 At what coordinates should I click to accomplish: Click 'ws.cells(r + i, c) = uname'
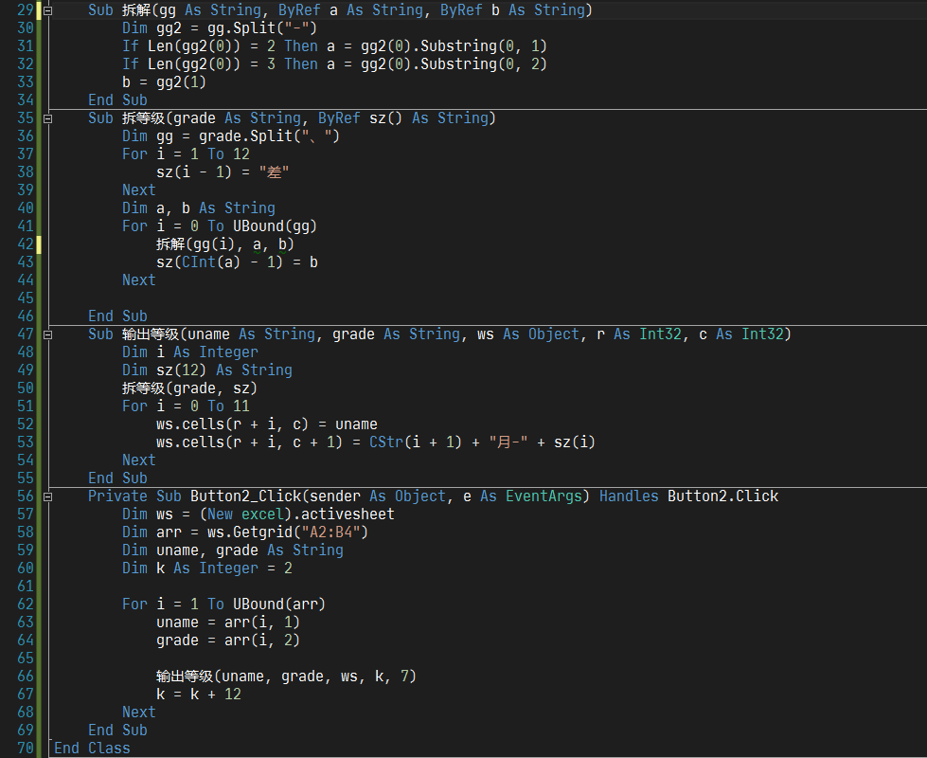(x=267, y=424)
